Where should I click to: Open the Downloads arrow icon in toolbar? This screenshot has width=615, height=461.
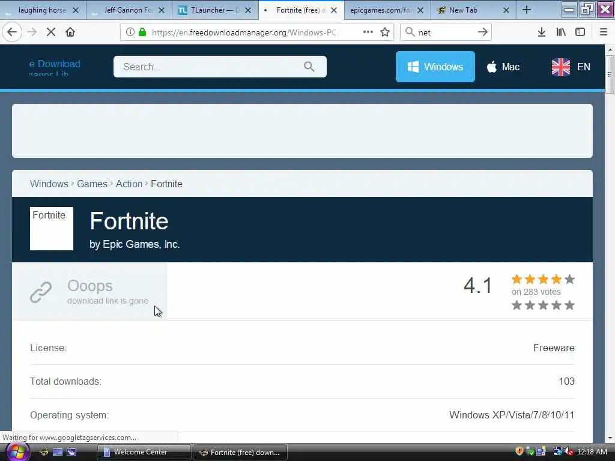(542, 32)
